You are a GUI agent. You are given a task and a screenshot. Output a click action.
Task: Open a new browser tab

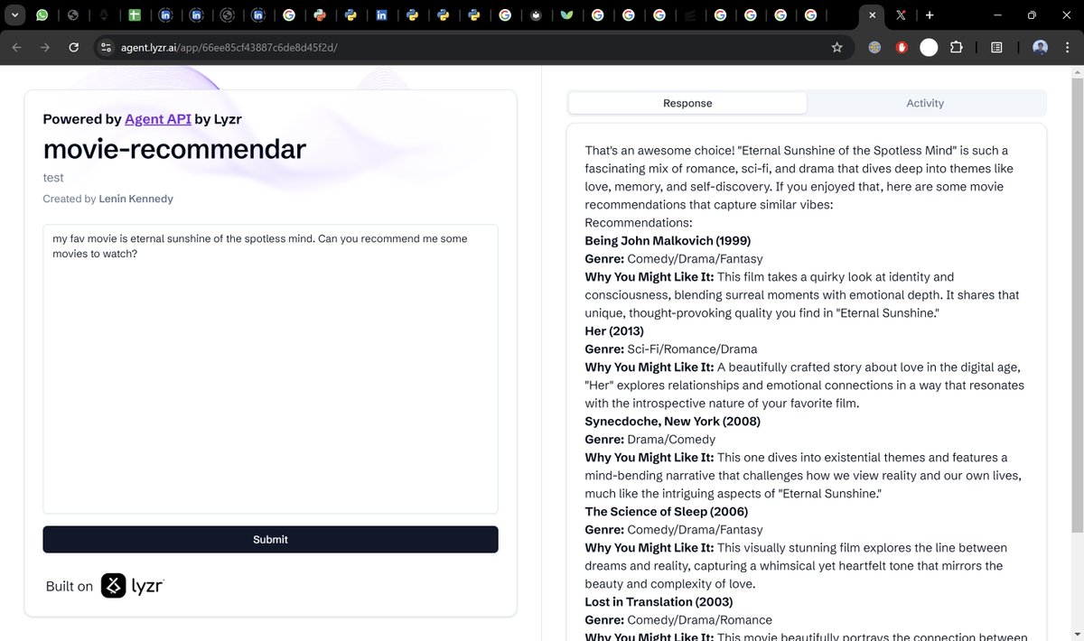[930, 15]
